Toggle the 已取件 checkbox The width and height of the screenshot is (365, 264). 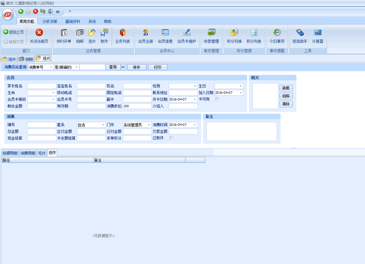tap(171, 138)
